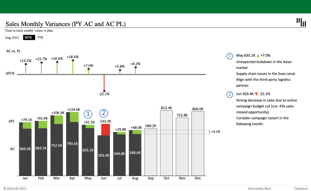The height and width of the screenshot is (191, 311).
Task: Click the Aug label on the x-axis
Action: coord(135,178)
